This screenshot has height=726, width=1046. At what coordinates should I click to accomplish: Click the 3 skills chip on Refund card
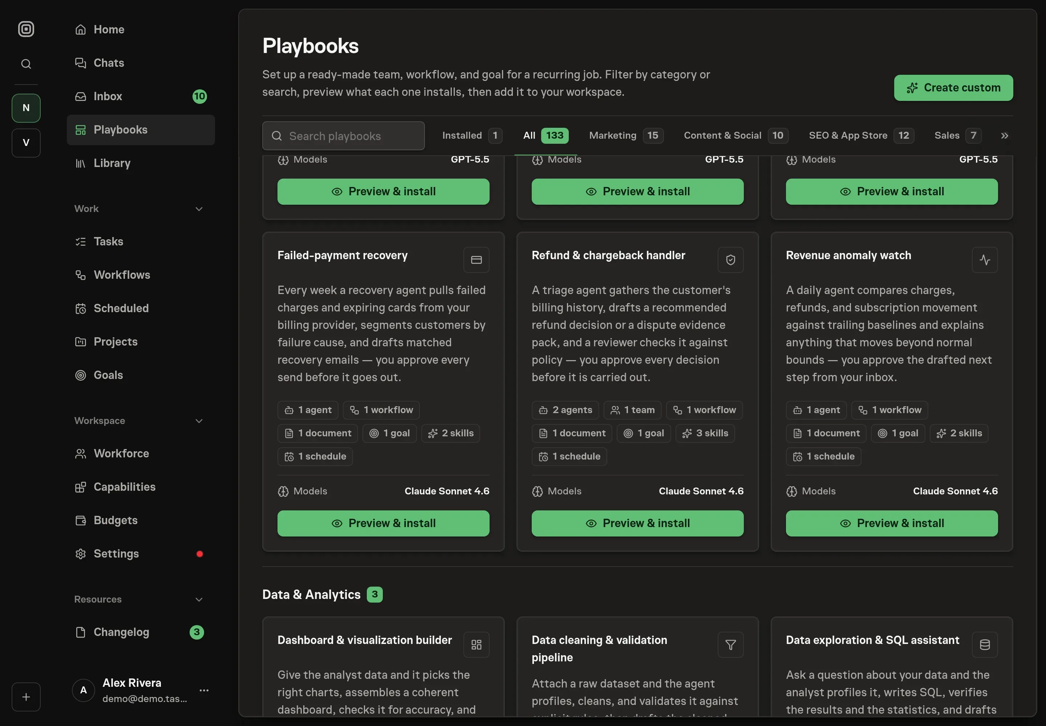[705, 433]
